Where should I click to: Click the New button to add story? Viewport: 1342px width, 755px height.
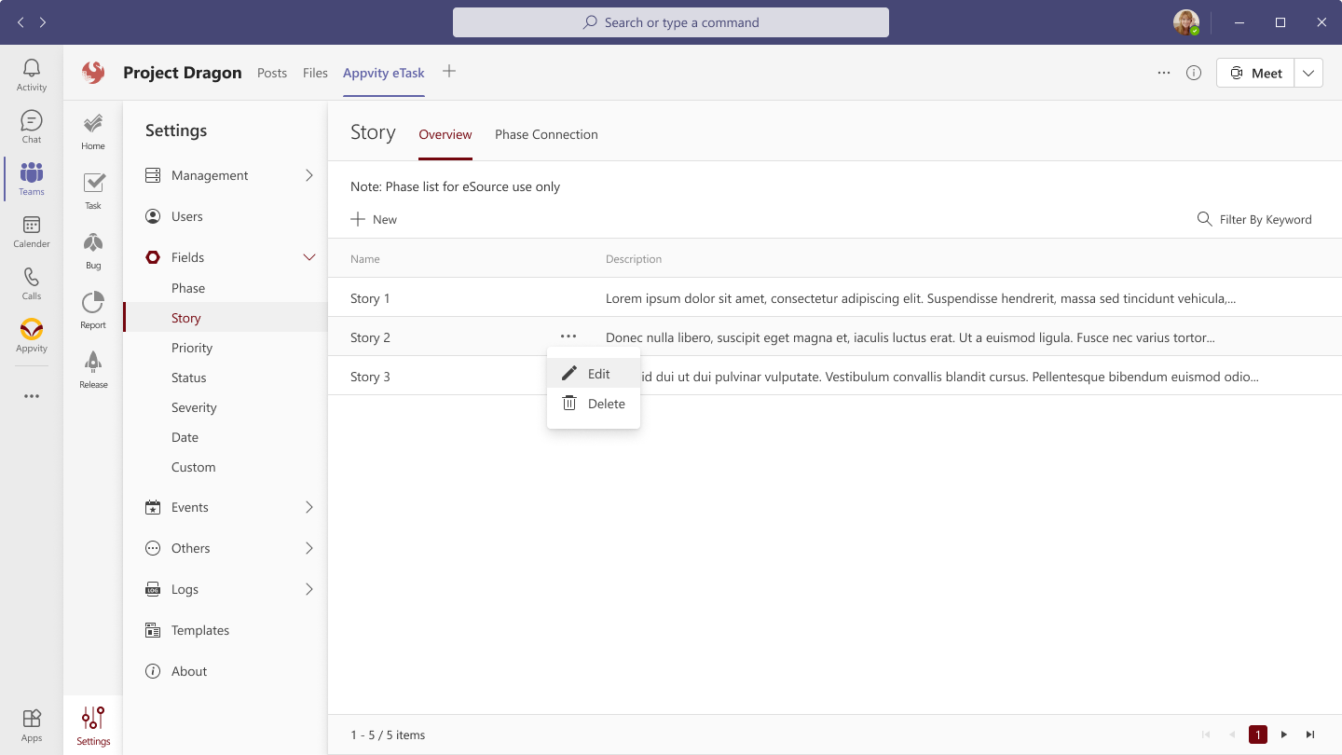[x=374, y=219]
